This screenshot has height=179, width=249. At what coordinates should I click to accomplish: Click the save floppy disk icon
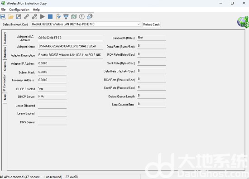pyautogui.click(x=3, y=16)
